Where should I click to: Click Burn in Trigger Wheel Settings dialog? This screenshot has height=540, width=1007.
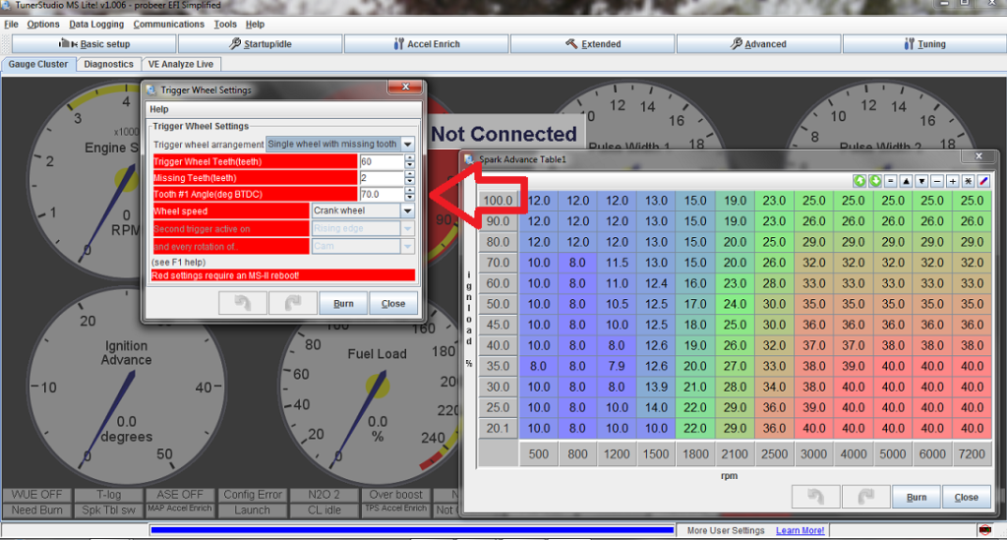[343, 304]
